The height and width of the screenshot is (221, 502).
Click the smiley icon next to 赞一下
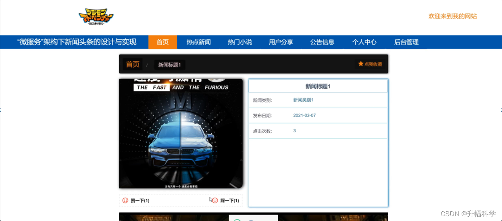(125, 201)
